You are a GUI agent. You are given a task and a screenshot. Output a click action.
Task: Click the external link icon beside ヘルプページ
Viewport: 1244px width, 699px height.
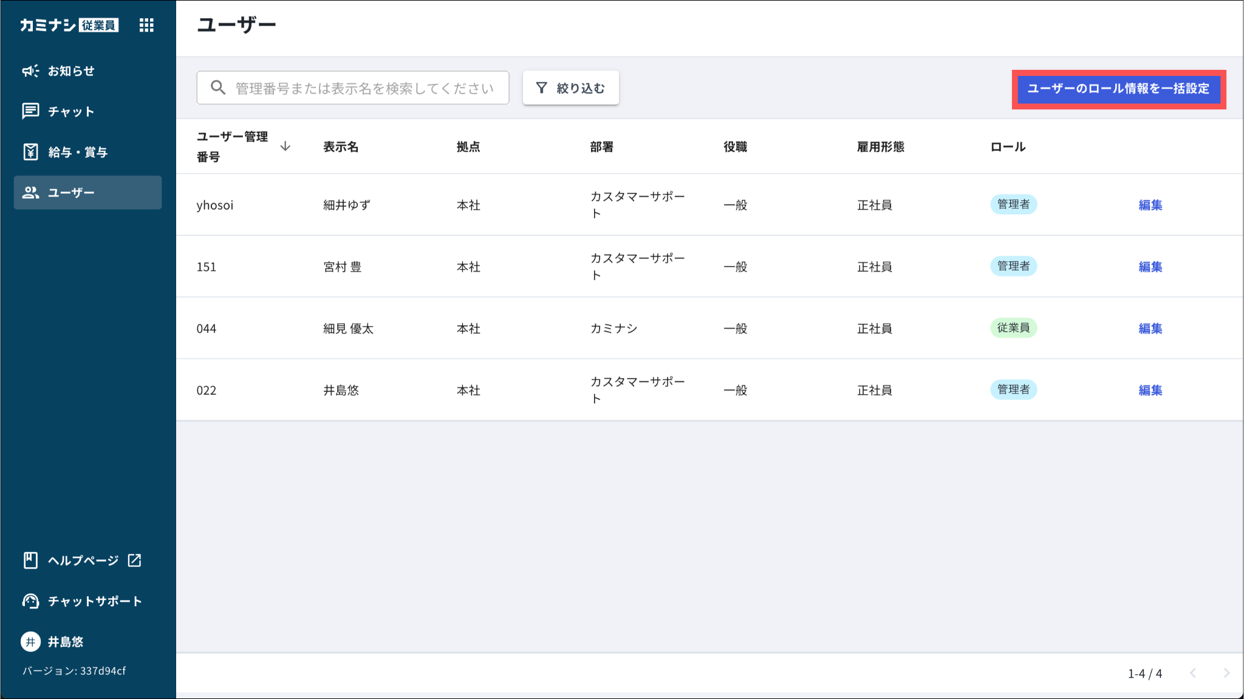(x=134, y=560)
